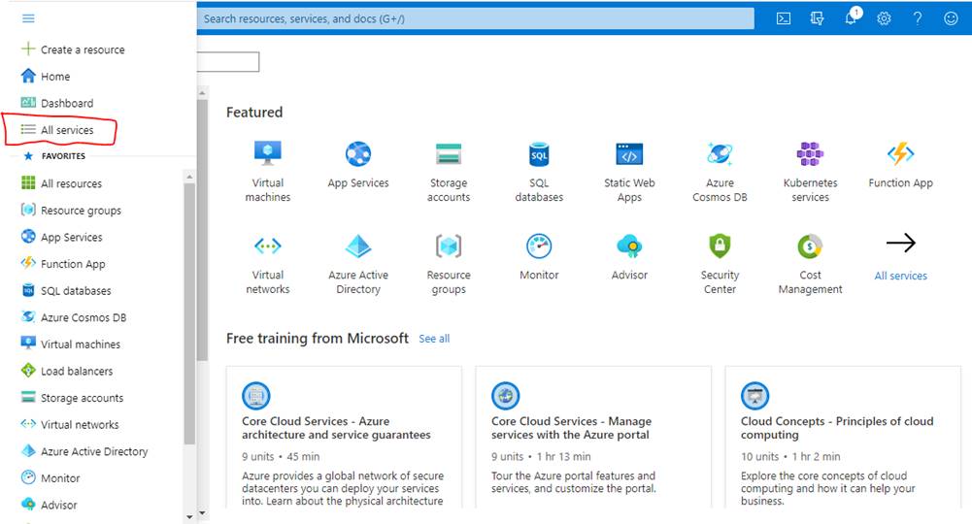Click main pane scrollbar down arrow
972x524 pixels.
202,513
